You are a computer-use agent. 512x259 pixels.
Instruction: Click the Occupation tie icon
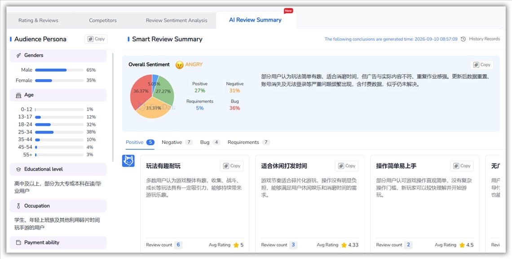click(18, 206)
